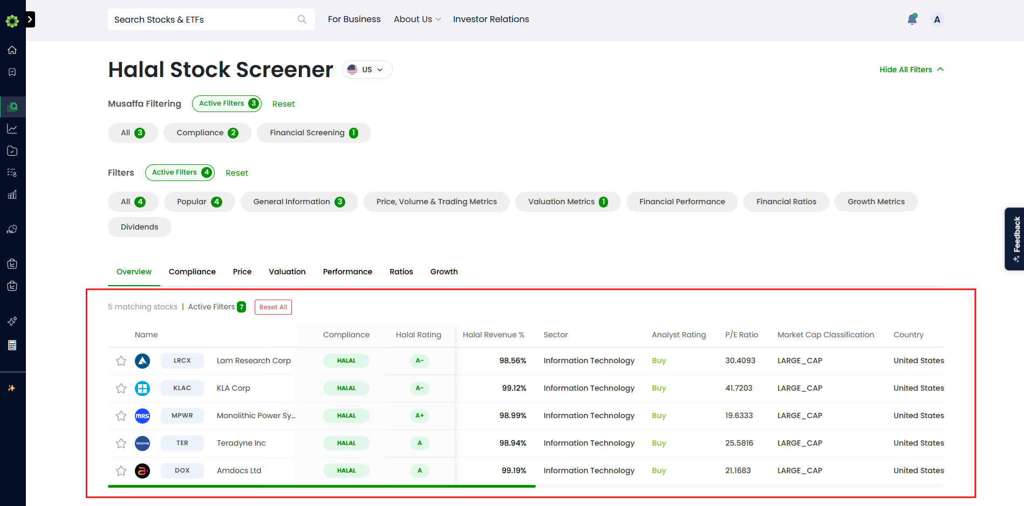Switch to the Compliance results tab
Image resolution: width=1024 pixels, height=506 pixels.
pos(192,272)
